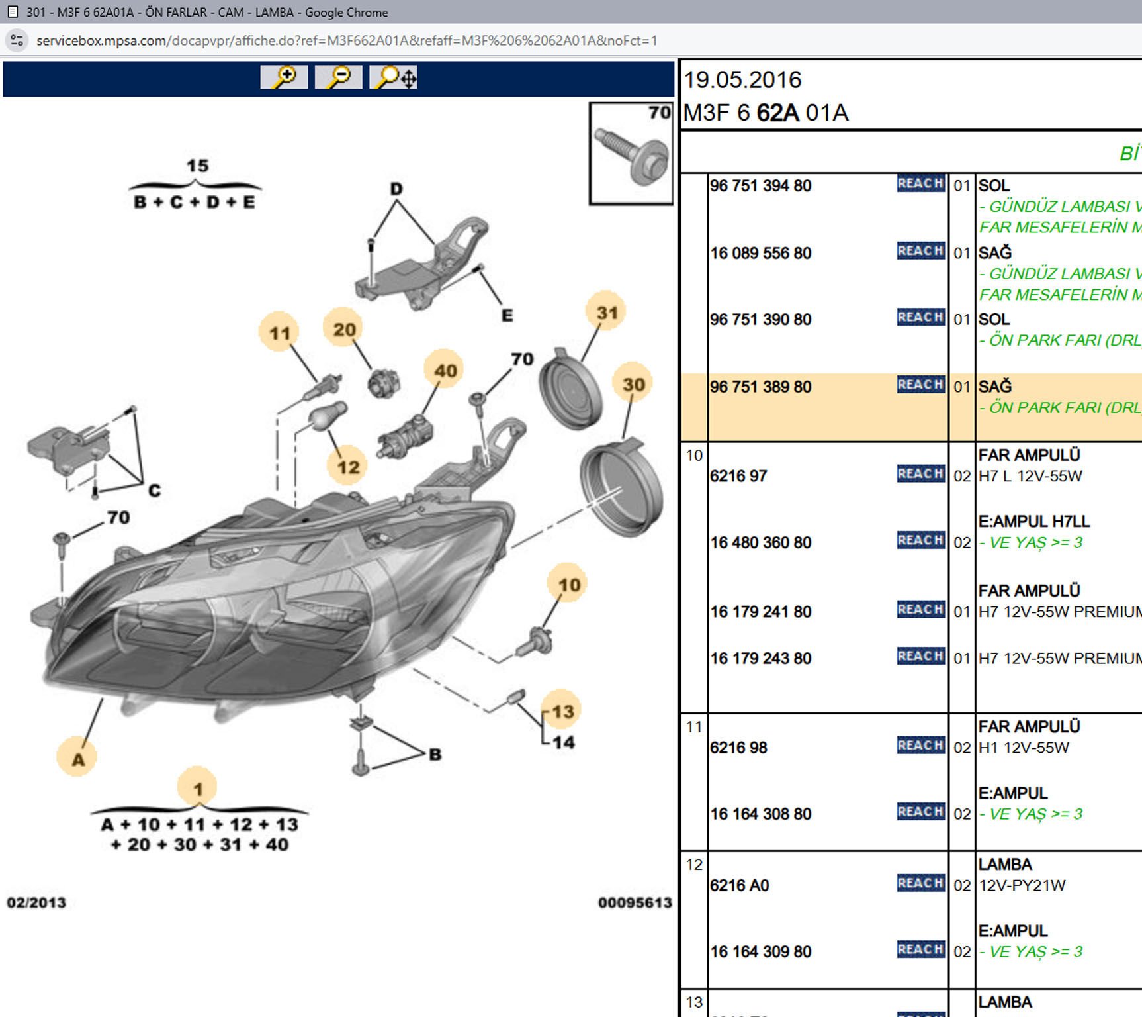Click the zoom out magnifier icon
The height and width of the screenshot is (1017, 1142).
coord(338,77)
